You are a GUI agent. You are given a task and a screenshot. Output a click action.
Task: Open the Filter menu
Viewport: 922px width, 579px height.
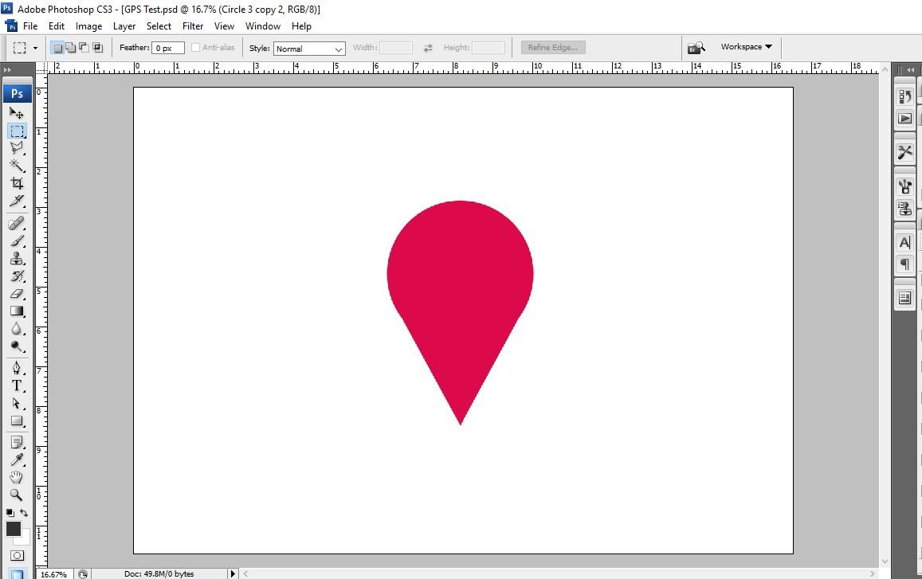[193, 25]
